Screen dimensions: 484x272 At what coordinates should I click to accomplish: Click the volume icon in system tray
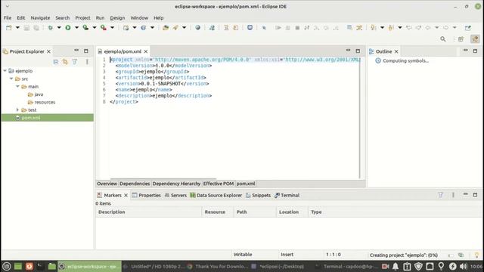[x=464, y=266]
